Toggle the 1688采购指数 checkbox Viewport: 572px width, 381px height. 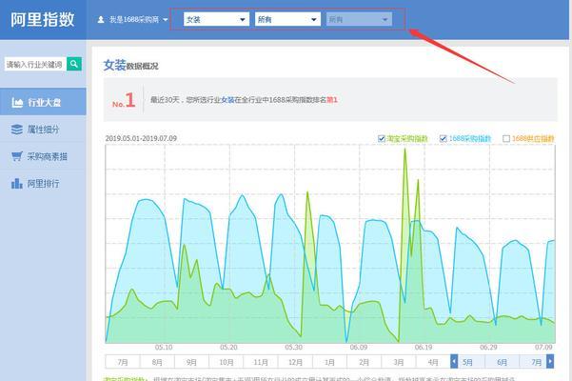coord(444,139)
